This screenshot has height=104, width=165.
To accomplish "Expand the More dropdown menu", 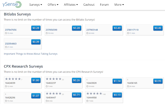I will 119,5.
